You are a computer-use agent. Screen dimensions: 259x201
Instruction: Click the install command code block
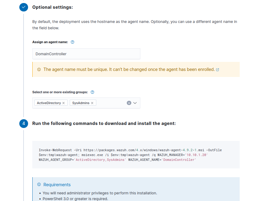(136, 155)
